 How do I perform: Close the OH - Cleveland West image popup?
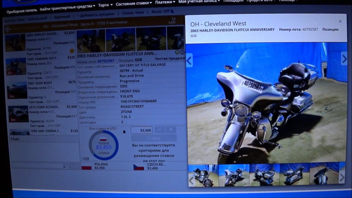[x=340, y=21]
